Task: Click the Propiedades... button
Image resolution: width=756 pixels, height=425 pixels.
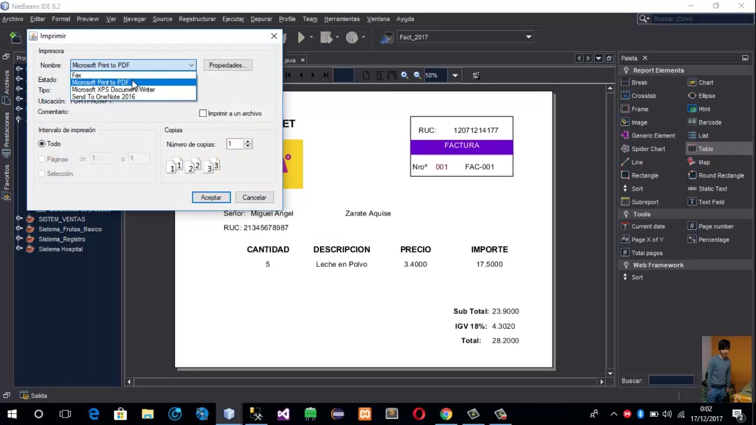Action: coord(227,65)
